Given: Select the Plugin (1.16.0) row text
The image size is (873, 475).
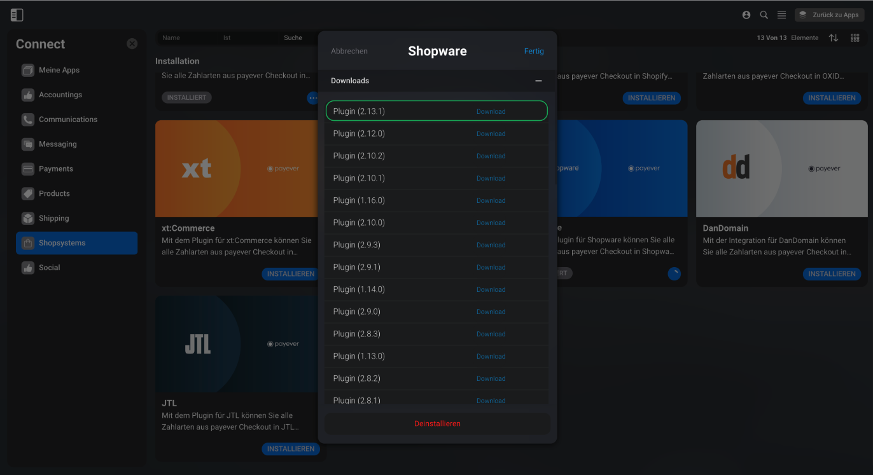Looking at the screenshot, I should [x=359, y=200].
